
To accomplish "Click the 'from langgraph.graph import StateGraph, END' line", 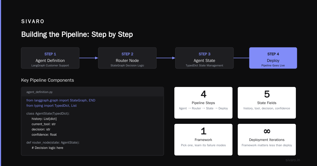I will (61, 100).
